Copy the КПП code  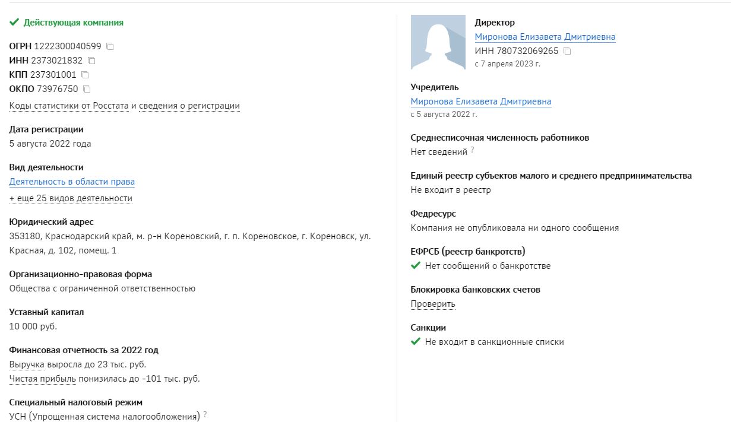(85, 75)
